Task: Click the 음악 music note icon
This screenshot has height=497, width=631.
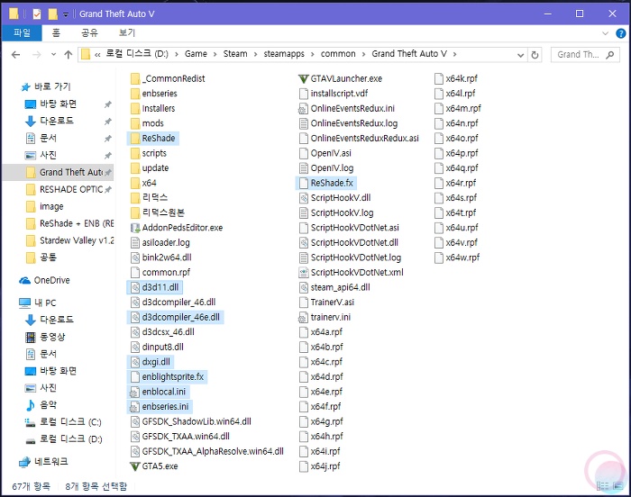Action: click(30, 405)
